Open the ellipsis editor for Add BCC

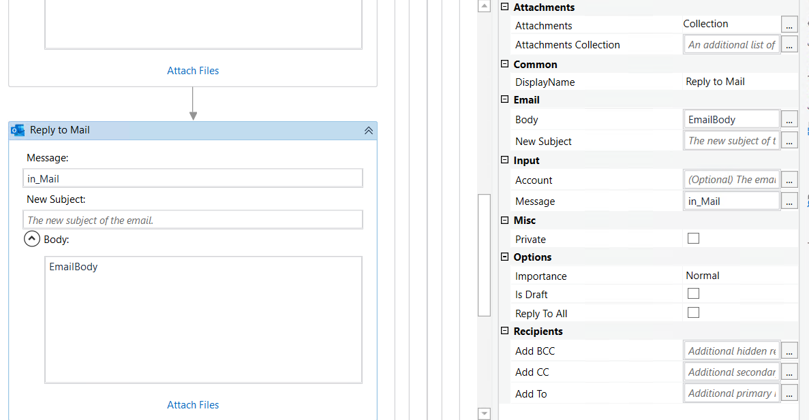[x=789, y=351]
